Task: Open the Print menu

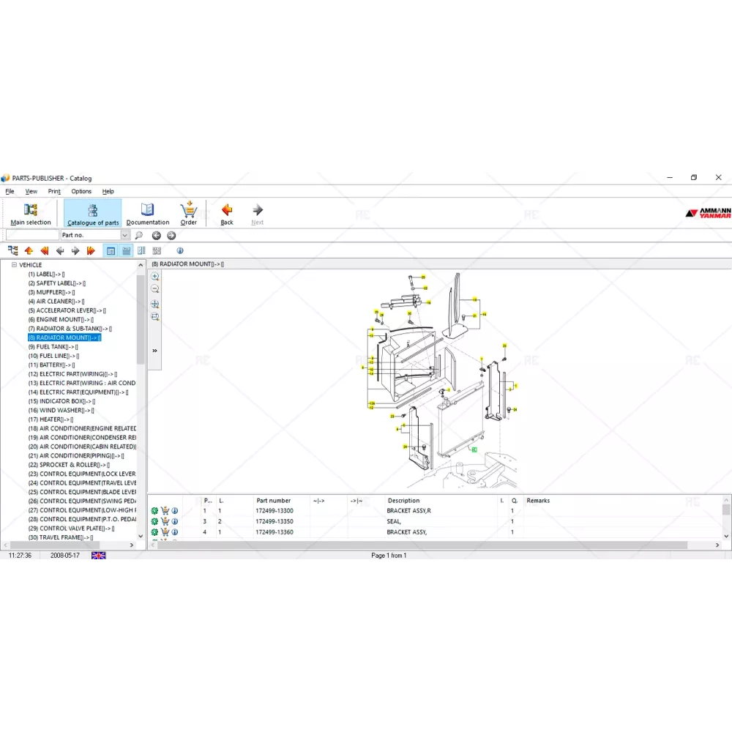Action: (54, 191)
